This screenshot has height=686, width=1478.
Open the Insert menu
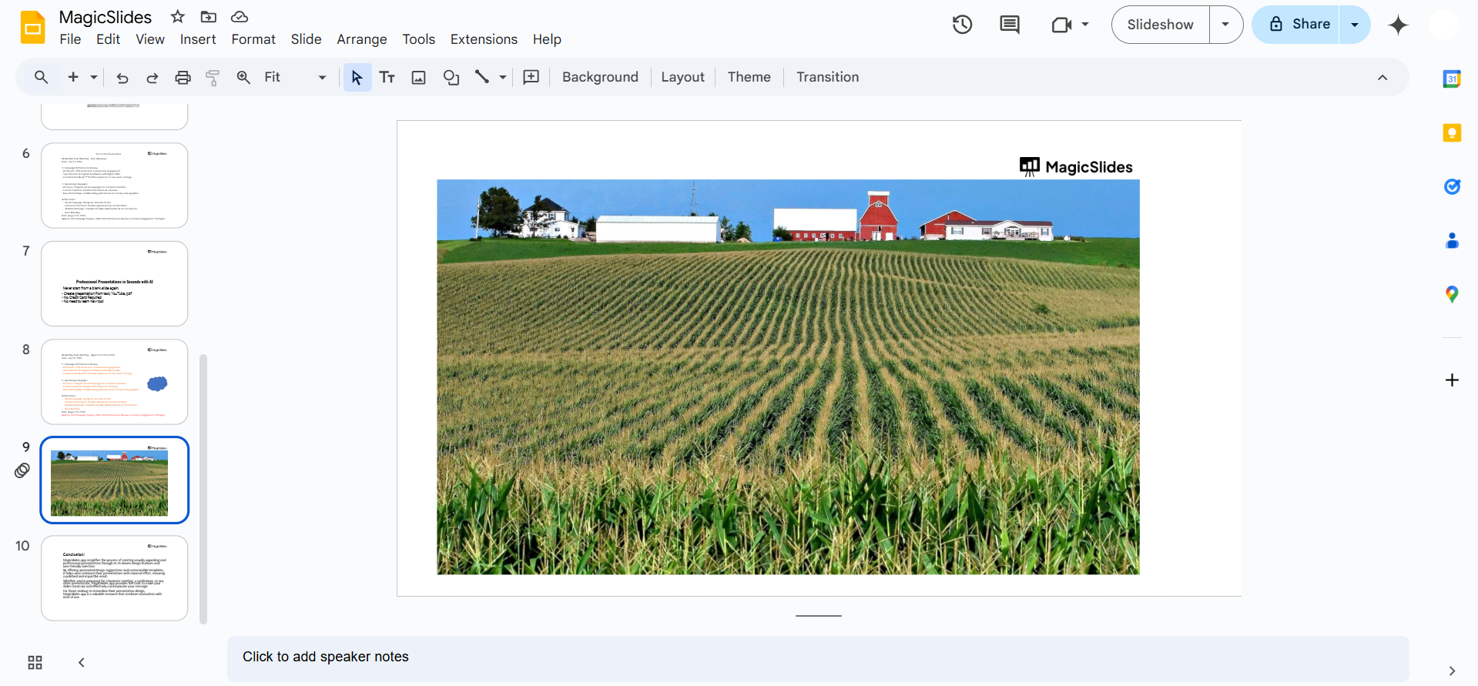coord(198,39)
